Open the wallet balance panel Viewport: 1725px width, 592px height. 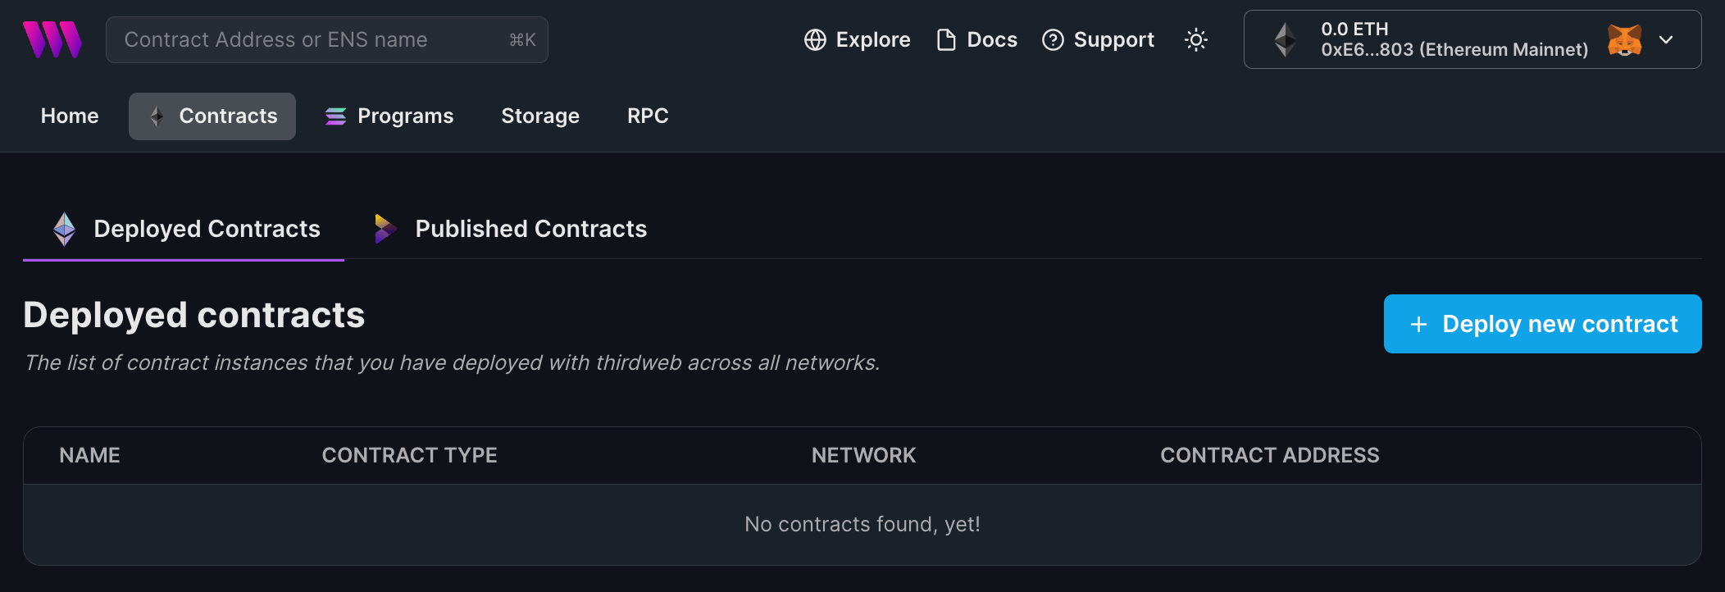pos(1354,28)
